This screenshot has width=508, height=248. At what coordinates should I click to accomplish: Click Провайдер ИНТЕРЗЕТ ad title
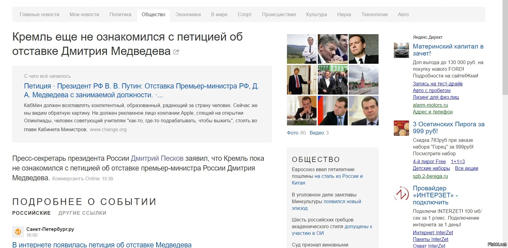point(435,195)
